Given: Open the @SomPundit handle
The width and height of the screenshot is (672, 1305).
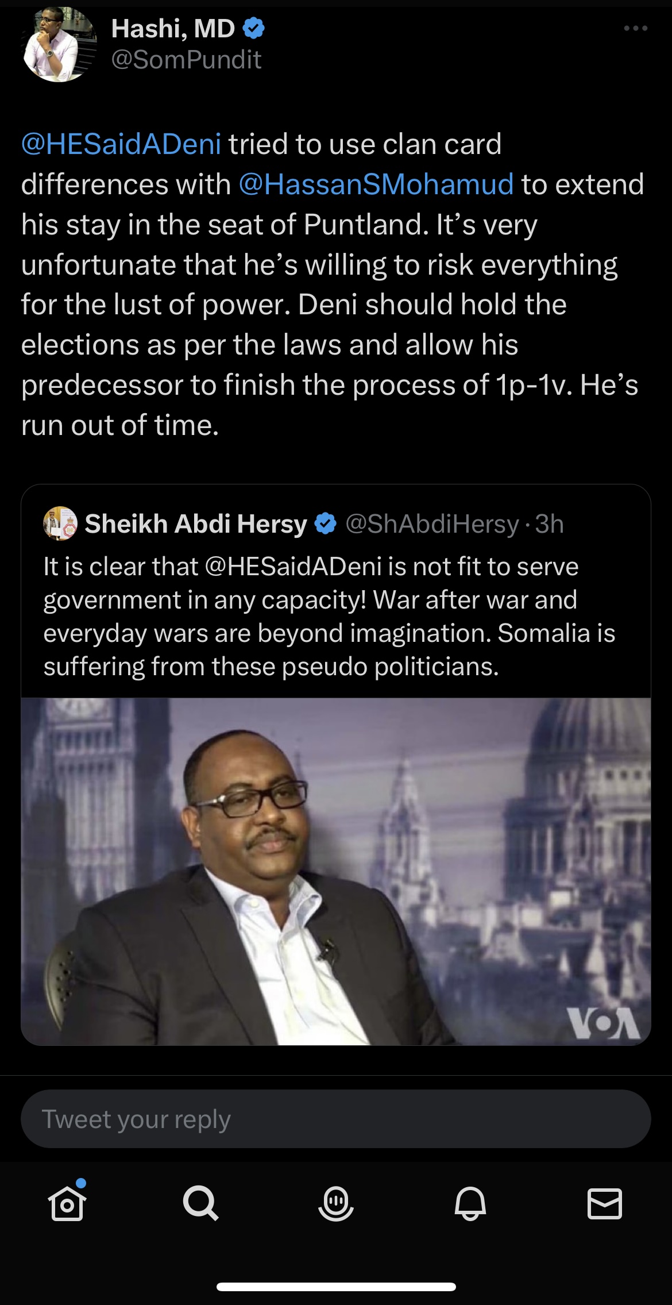Looking at the screenshot, I should tap(186, 60).
